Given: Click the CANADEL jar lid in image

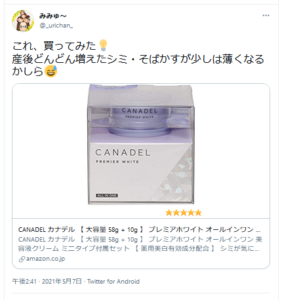Looking at the screenshot, I should tap(140, 96).
